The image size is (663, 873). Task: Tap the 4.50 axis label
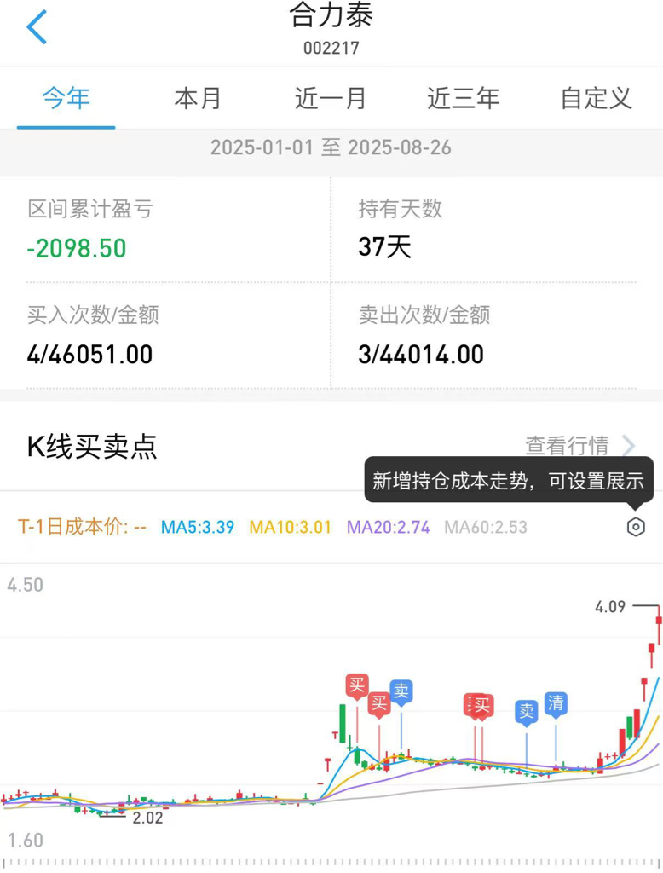tap(25, 585)
